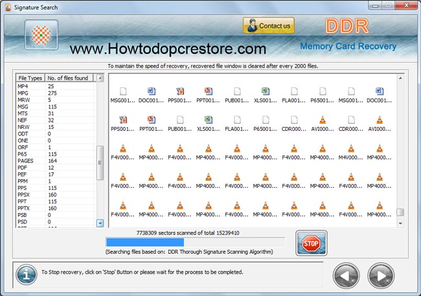Viewport: 421px width, 296px height.
Task: Select the PEF file type row
Action: (55, 174)
